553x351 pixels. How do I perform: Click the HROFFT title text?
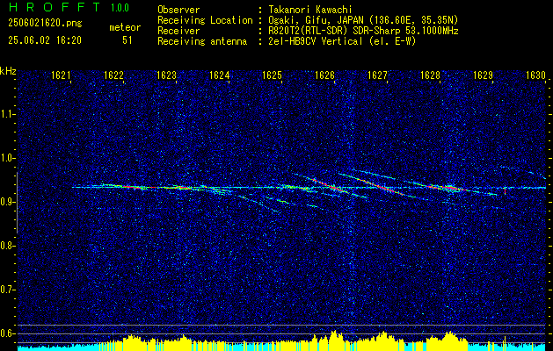[55, 7]
